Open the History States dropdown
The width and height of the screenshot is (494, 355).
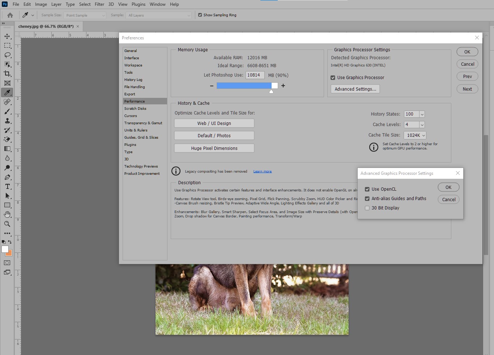click(x=422, y=114)
